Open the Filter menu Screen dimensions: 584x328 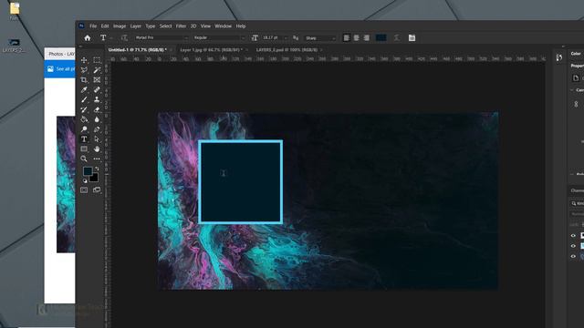click(x=181, y=26)
